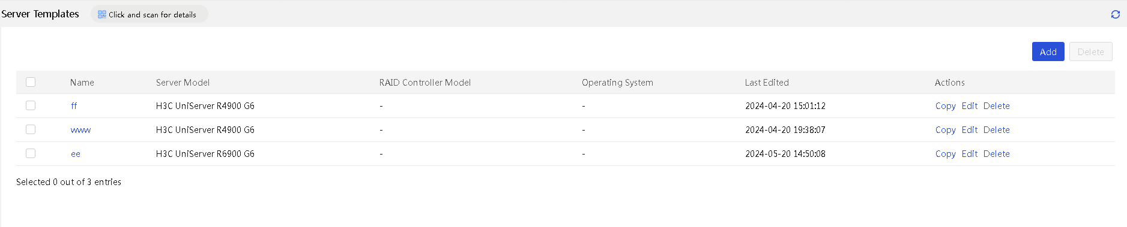The width and height of the screenshot is (1127, 227).
Task: Click the disabled Delete button at top
Action: (1090, 52)
